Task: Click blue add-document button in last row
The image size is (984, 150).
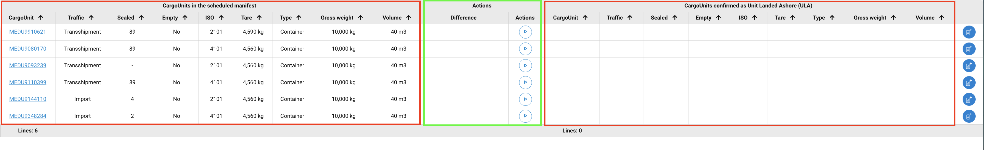Action: 968,116
